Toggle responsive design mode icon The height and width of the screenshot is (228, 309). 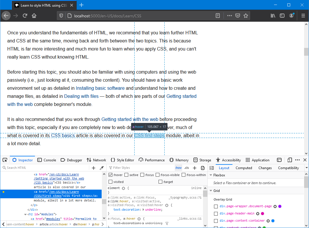(x=289, y=160)
